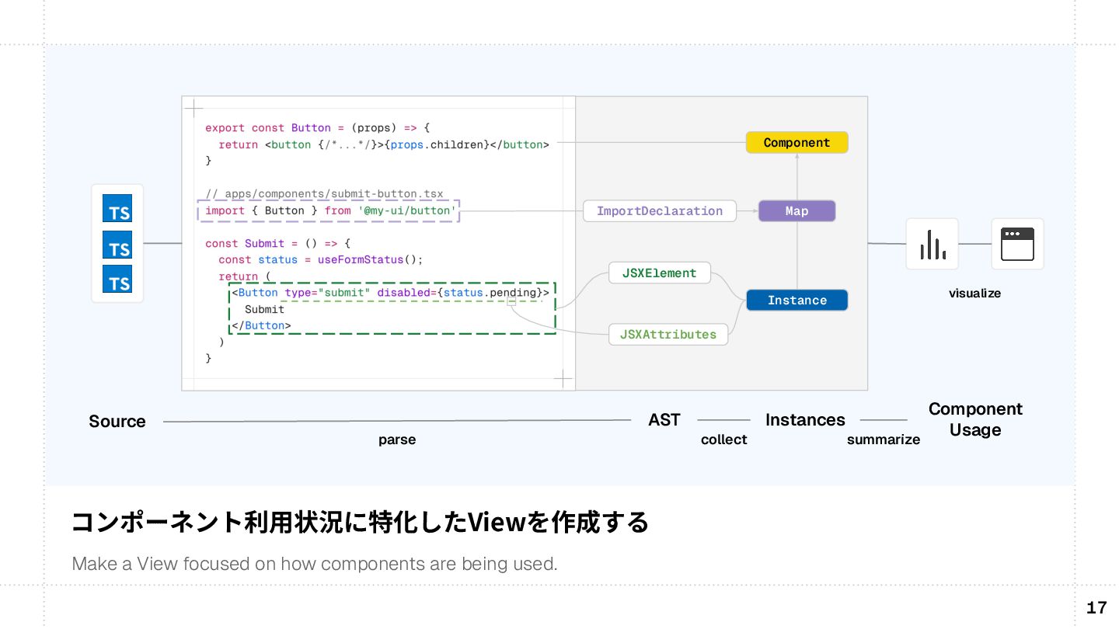Select the yellow Component node
The width and height of the screenshot is (1119, 629).
click(x=797, y=143)
